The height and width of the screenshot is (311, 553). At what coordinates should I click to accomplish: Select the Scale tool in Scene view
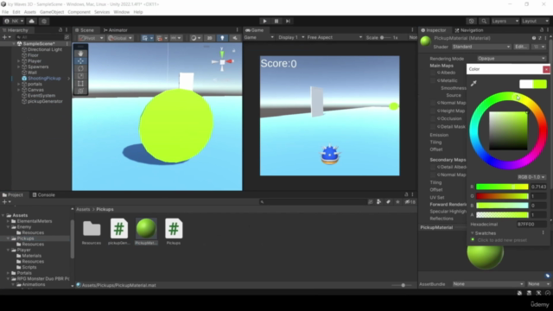tap(80, 76)
